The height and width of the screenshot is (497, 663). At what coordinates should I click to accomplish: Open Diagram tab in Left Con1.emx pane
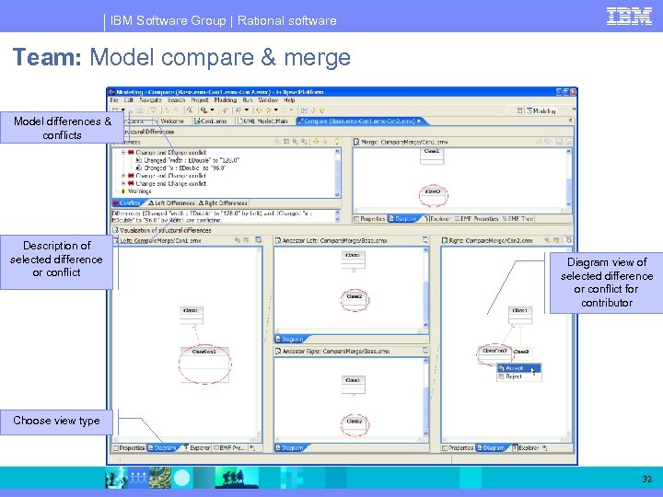[164, 447]
